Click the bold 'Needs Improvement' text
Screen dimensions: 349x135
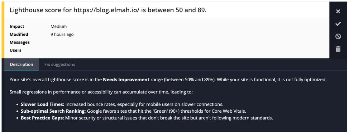(126, 79)
